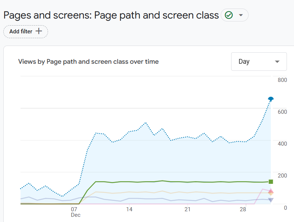Image resolution: width=294 pixels, height=222 pixels.
Task: Click the green check mark status icon
Action: pyautogui.click(x=229, y=15)
